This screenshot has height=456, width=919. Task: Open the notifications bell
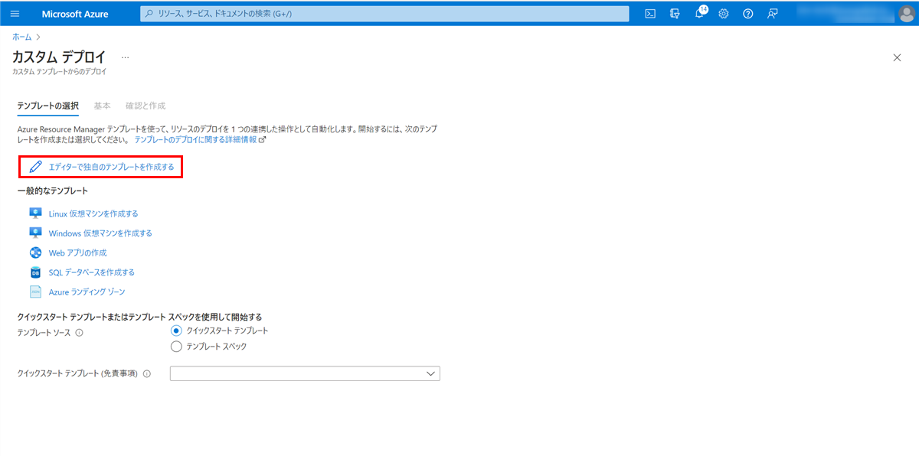[x=699, y=14]
